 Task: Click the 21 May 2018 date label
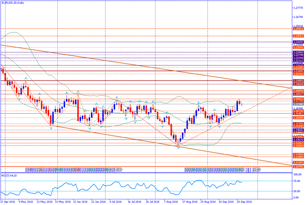(x=44, y=202)
